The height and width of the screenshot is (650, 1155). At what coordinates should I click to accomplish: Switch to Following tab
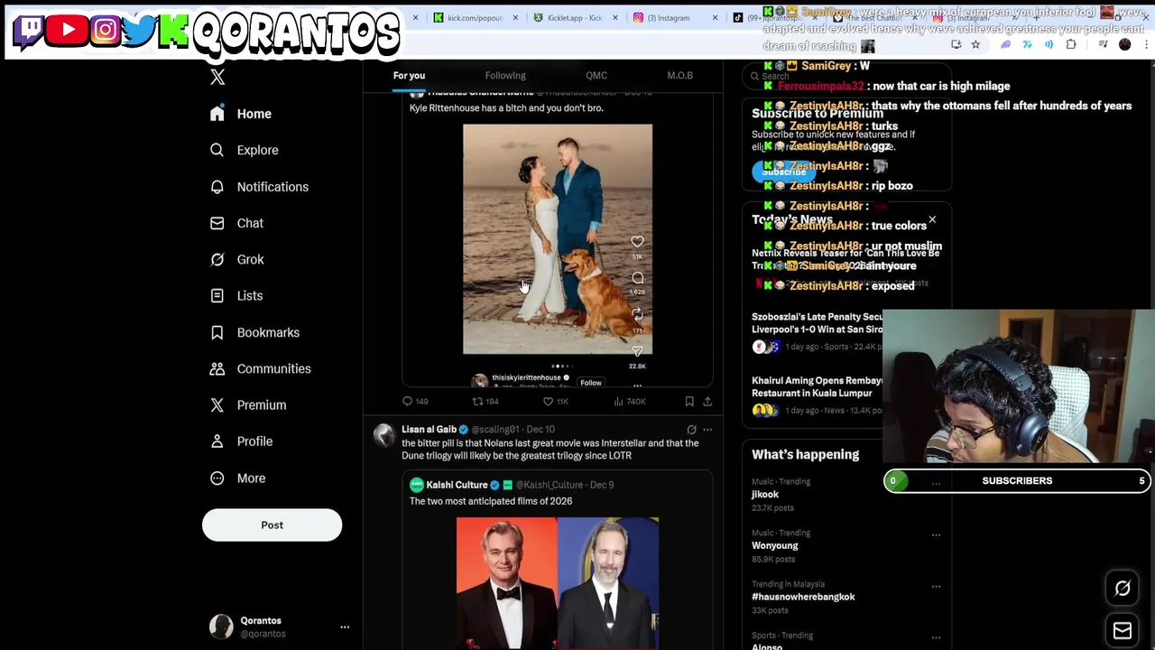(505, 76)
